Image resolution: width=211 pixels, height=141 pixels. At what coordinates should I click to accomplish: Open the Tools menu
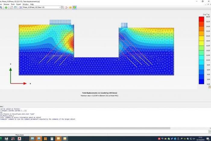click(13, 4)
